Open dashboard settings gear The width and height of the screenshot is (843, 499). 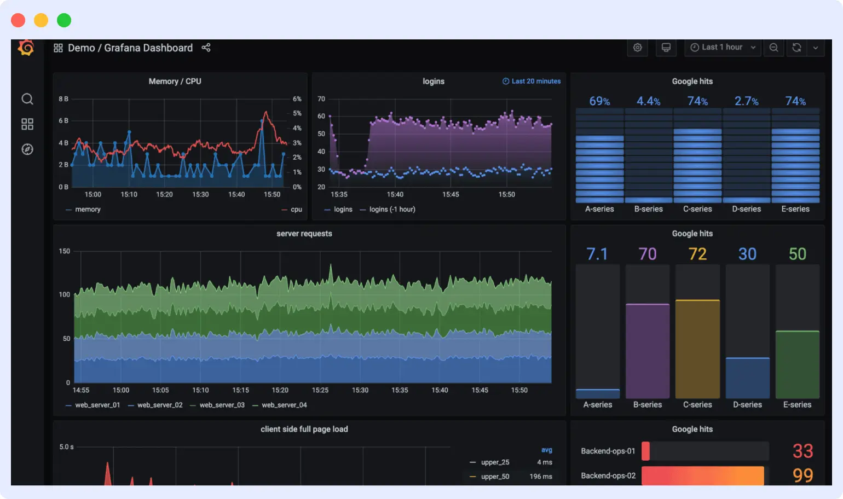(x=638, y=48)
